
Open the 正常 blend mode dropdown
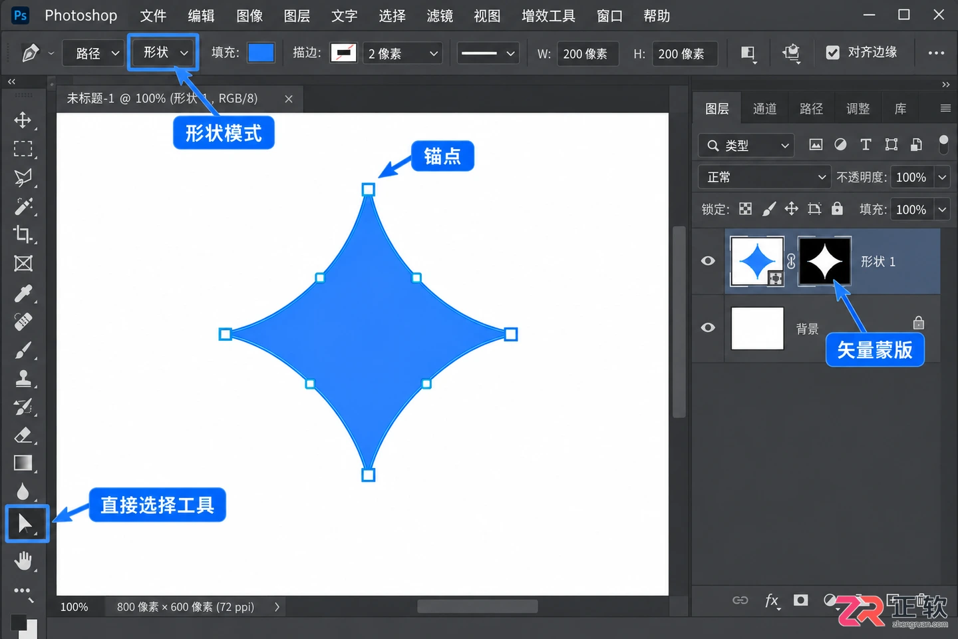[x=764, y=177]
